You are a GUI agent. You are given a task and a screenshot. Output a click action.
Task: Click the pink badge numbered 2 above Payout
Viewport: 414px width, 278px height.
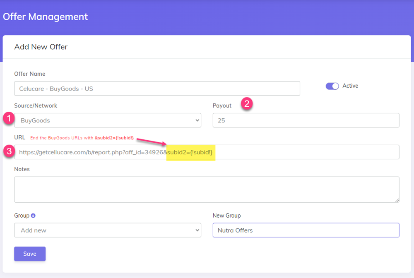[x=247, y=104]
